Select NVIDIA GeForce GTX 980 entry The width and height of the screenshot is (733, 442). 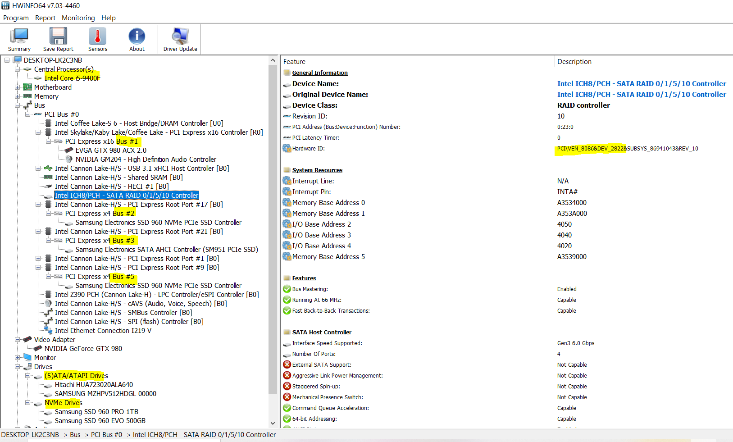tap(83, 348)
